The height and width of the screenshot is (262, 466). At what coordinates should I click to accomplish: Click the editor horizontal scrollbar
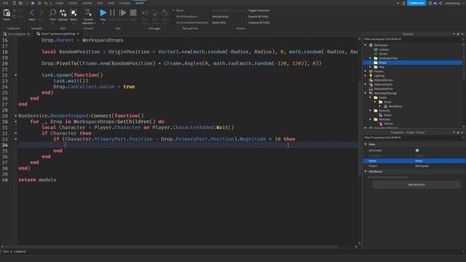tap(170, 247)
